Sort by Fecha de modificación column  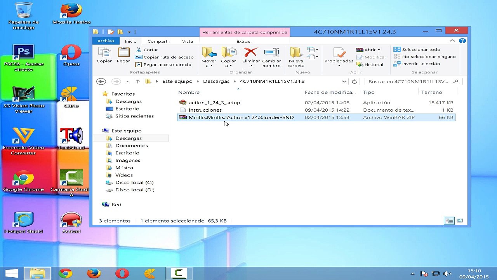pos(330,92)
